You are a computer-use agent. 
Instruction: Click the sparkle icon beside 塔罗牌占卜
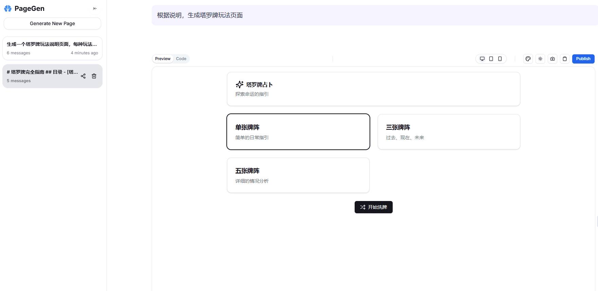coord(240,85)
